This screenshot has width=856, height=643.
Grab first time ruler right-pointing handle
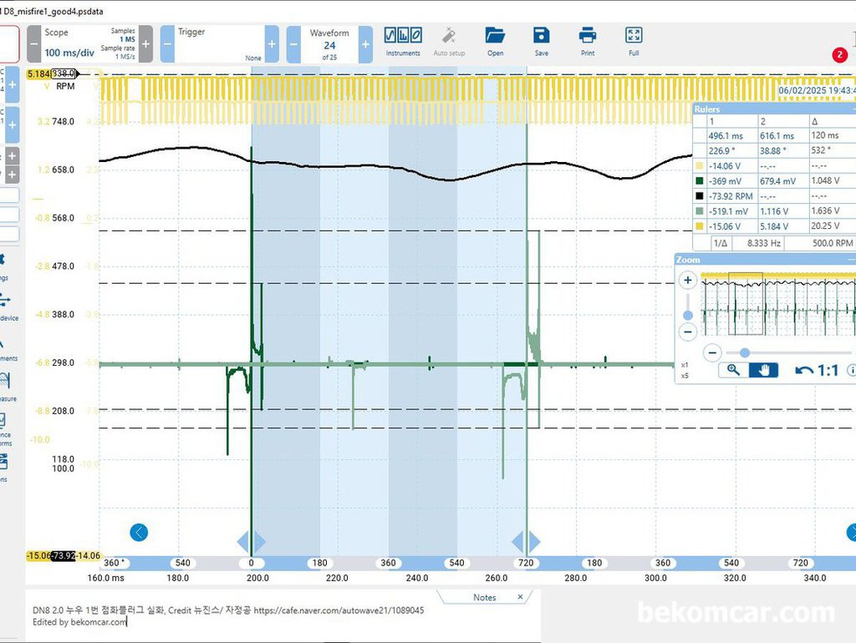(260, 542)
